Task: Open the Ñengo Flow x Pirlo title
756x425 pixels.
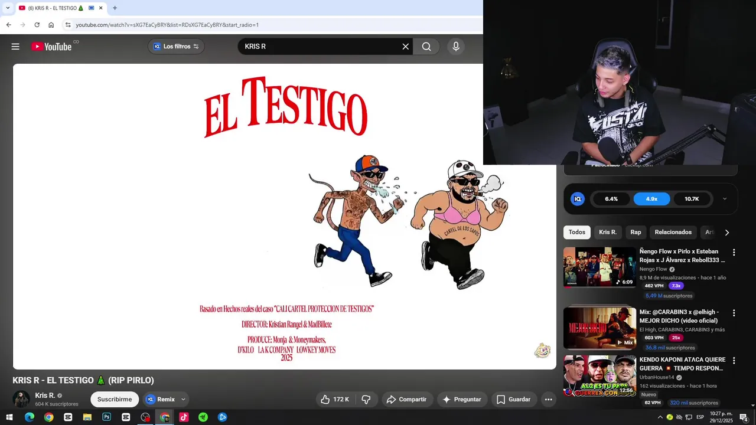Action: point(682,256)
